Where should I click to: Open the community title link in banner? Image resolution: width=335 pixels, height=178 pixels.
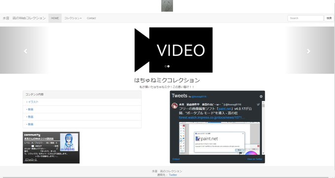point(39,138)
